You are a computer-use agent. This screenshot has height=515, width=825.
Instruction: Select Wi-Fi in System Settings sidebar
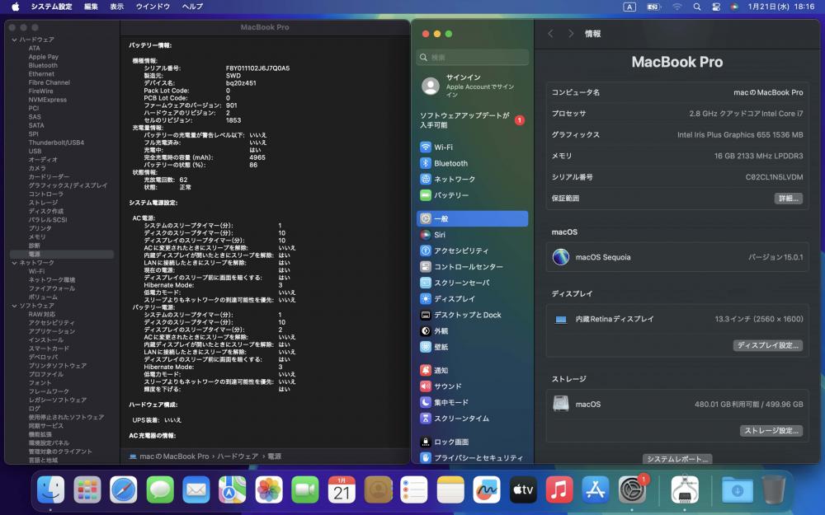click(x=472, y=147)
